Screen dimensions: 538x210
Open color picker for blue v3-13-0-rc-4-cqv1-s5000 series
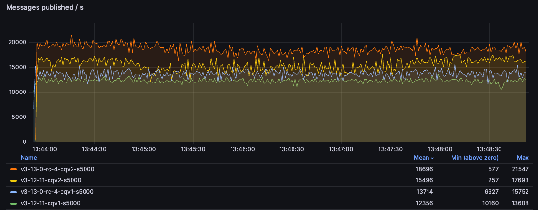click(13, 192)
